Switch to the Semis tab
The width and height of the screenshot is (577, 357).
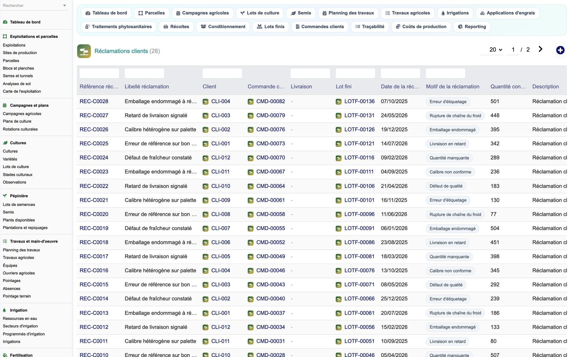click(x=301, y=13)
